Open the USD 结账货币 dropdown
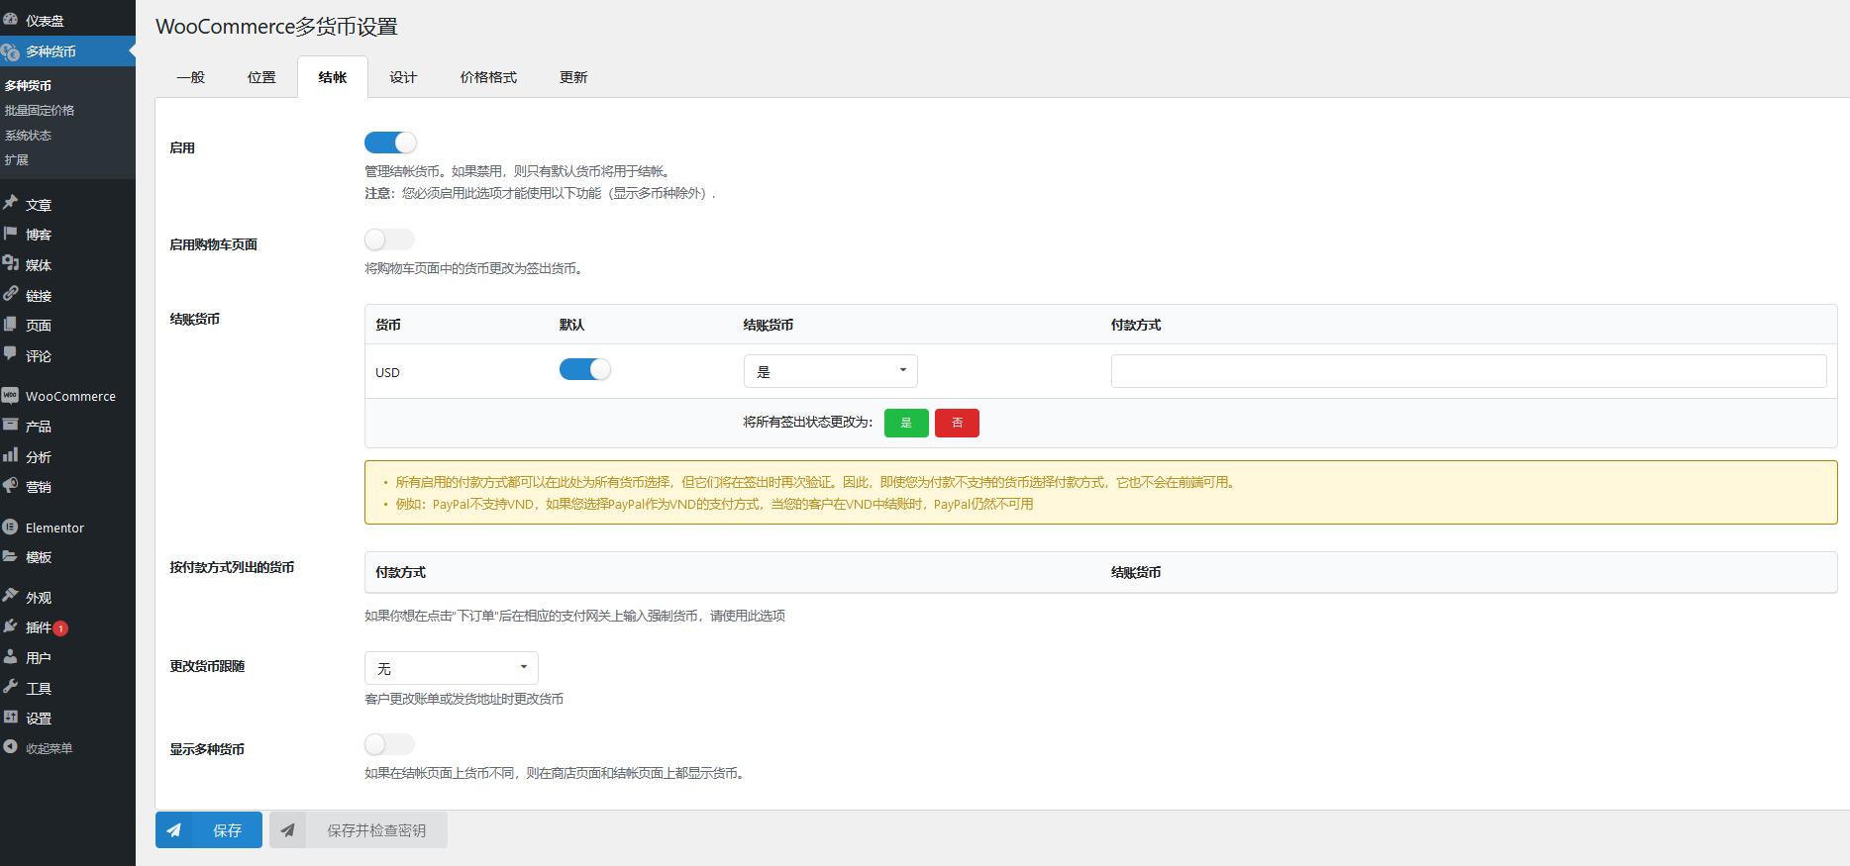Viewport: 1850px width, 866px height. click(x=830, y=371)
